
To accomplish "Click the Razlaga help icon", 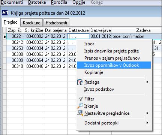I will (80, 82).
